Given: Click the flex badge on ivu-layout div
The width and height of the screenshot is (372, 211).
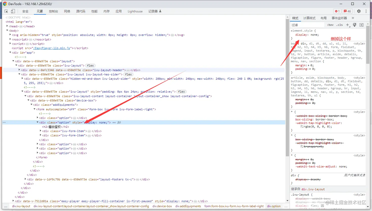Looking at the screenshot, I should coord(90,66).
